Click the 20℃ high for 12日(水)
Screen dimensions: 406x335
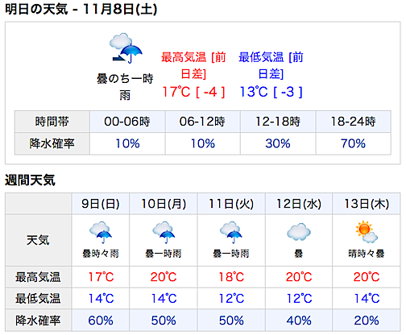(299, 277)
